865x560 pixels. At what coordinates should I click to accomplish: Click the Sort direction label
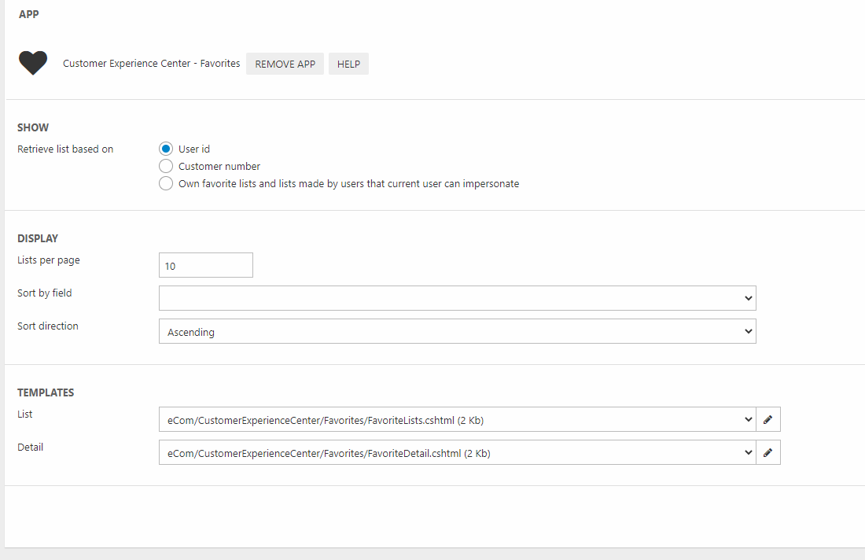click(x=48, y=326)
